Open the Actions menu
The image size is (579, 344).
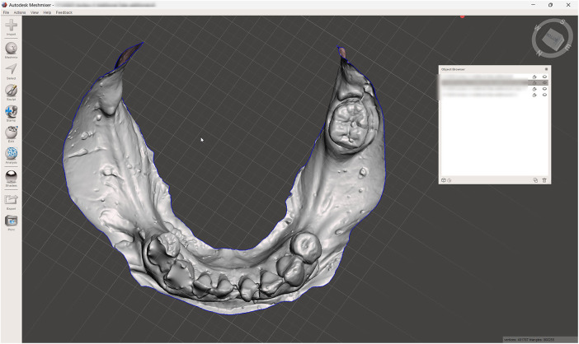tap(20, 12)
